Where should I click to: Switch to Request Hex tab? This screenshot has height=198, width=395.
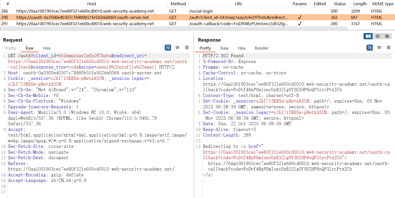[47, 48]
